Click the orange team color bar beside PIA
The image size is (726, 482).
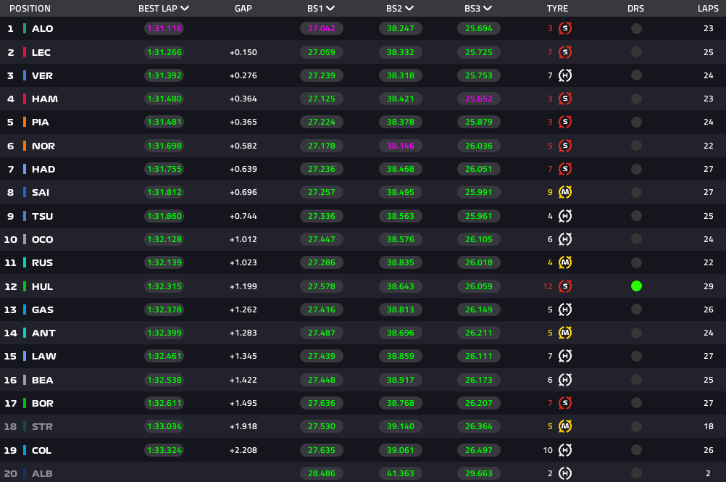coord(25,122)
